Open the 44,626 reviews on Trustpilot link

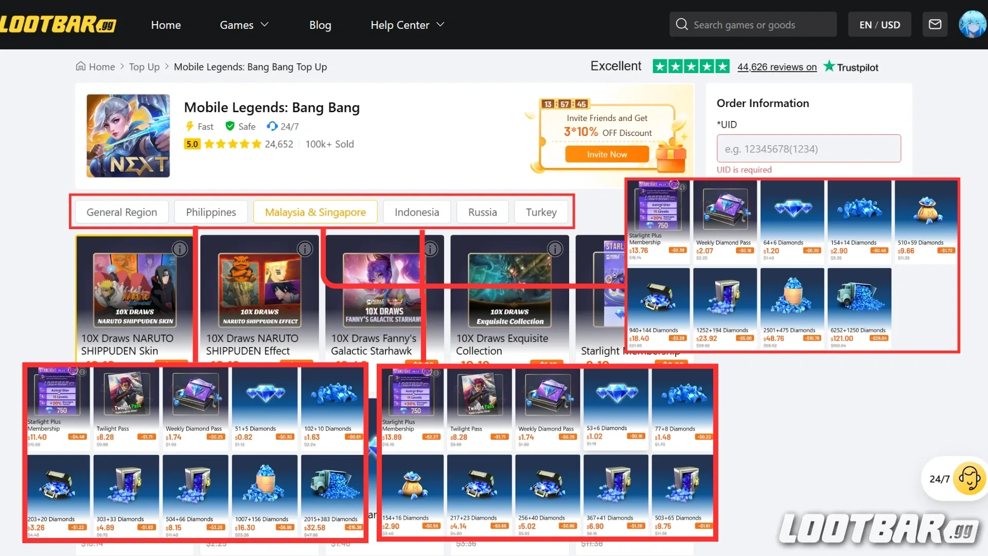click(777, 67)
